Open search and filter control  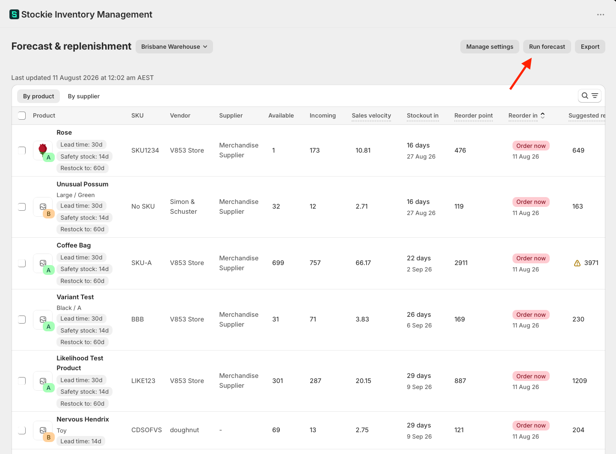click(589, 96)
